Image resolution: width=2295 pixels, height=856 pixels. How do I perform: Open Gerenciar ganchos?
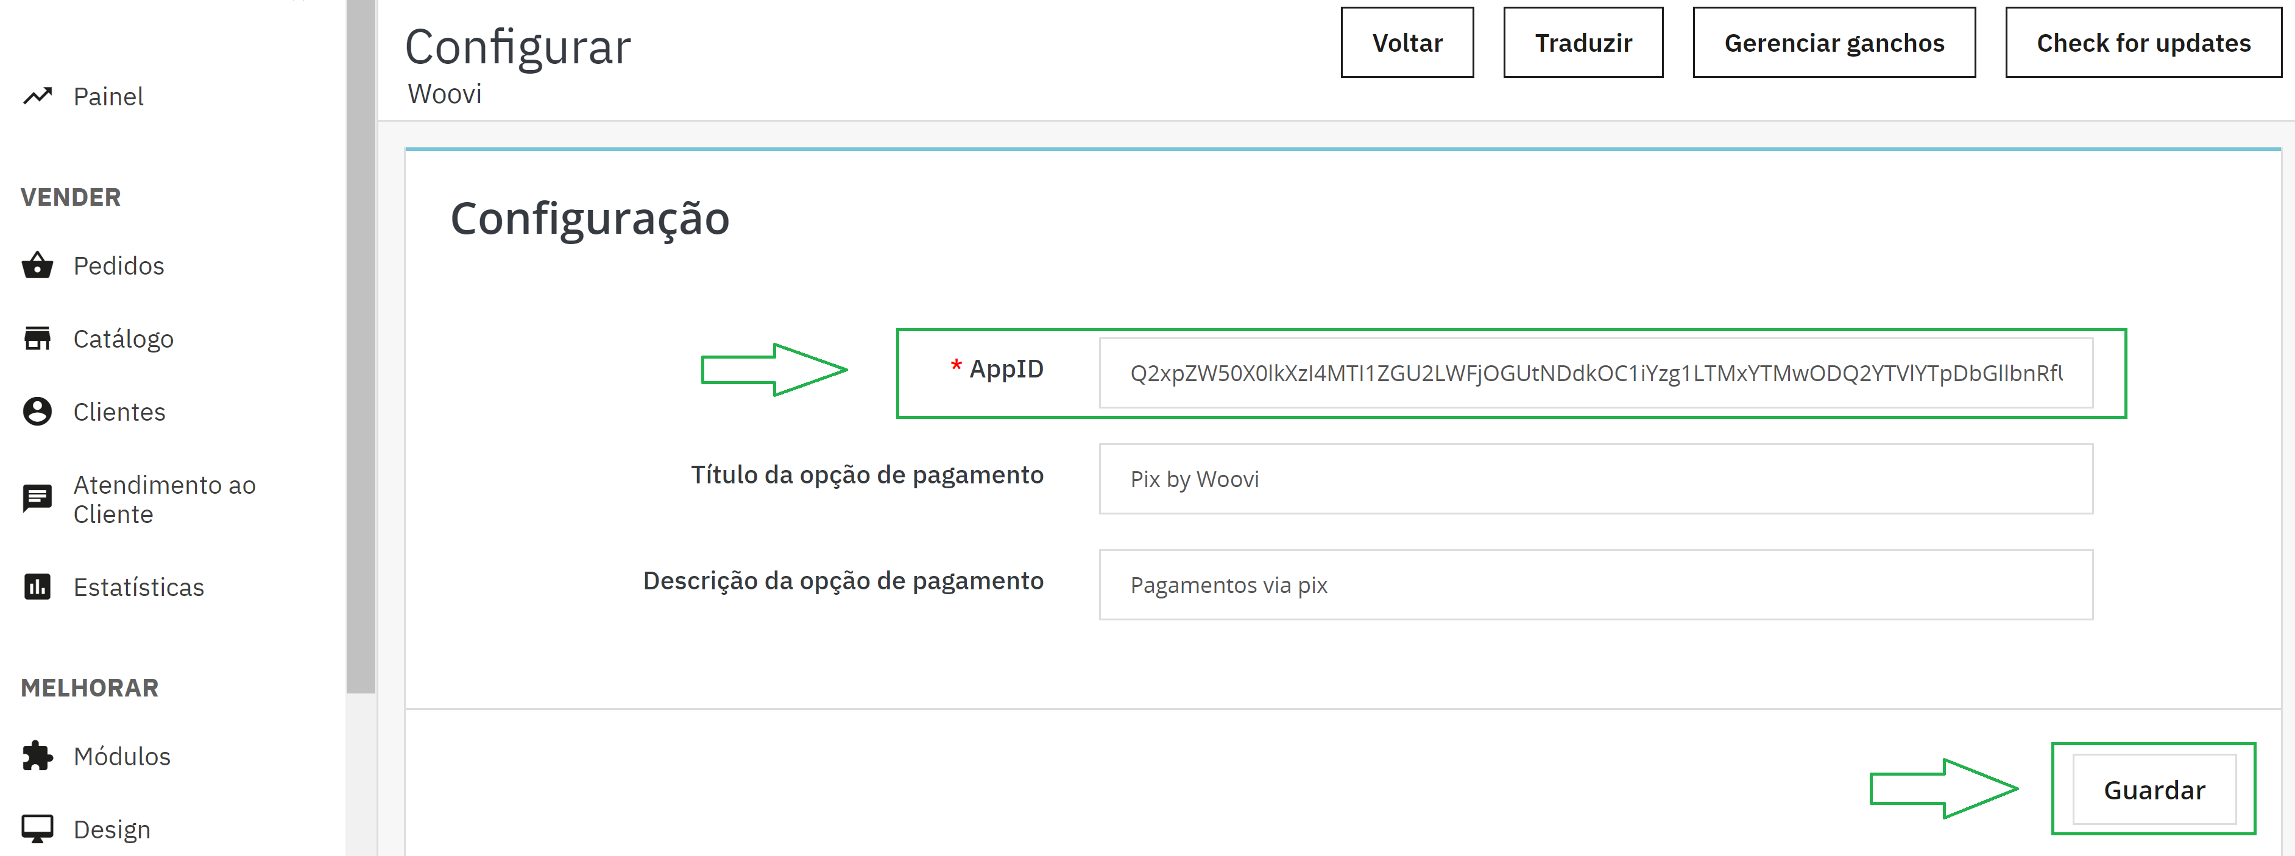coord(1834,42)
